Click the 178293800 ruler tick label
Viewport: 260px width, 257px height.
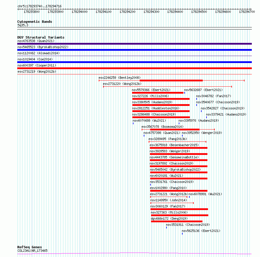click(32, 12)
